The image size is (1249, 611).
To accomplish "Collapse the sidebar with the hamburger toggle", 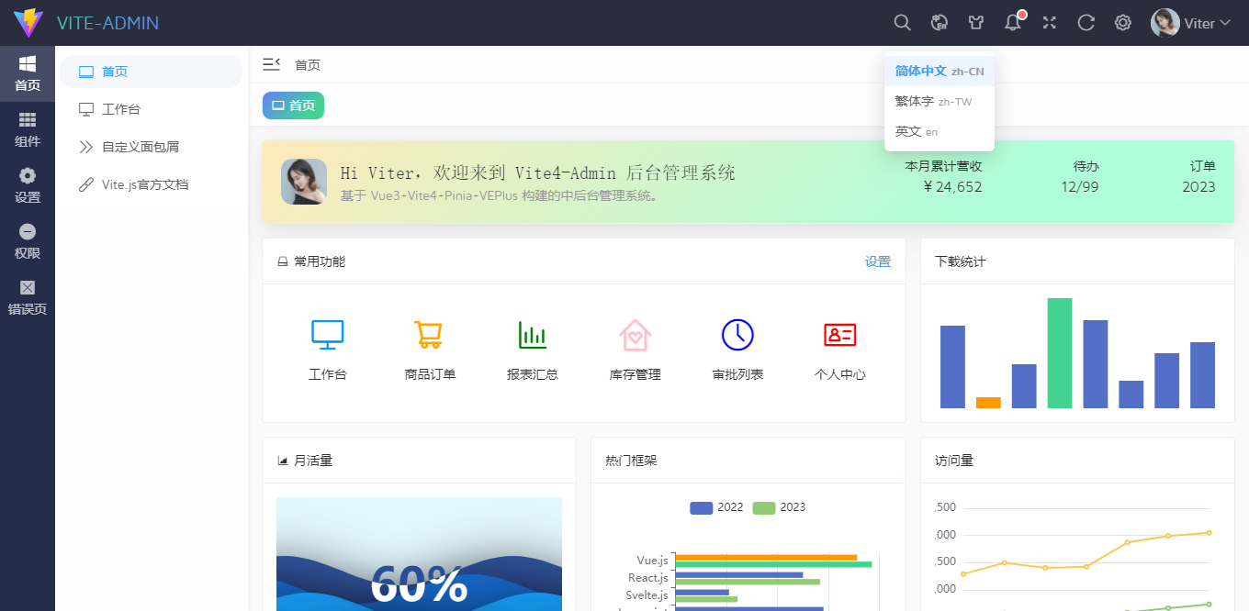I will pyautogui.click(x=271, y=64).
